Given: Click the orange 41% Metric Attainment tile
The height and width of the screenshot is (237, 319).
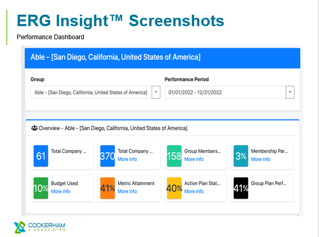Looking at the screenshot, I should pyautogui.click(x=108, y=188).
